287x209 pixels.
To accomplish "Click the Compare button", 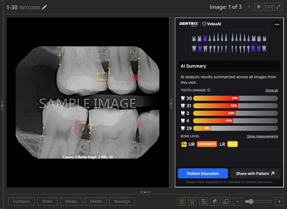I will point(21,201).
